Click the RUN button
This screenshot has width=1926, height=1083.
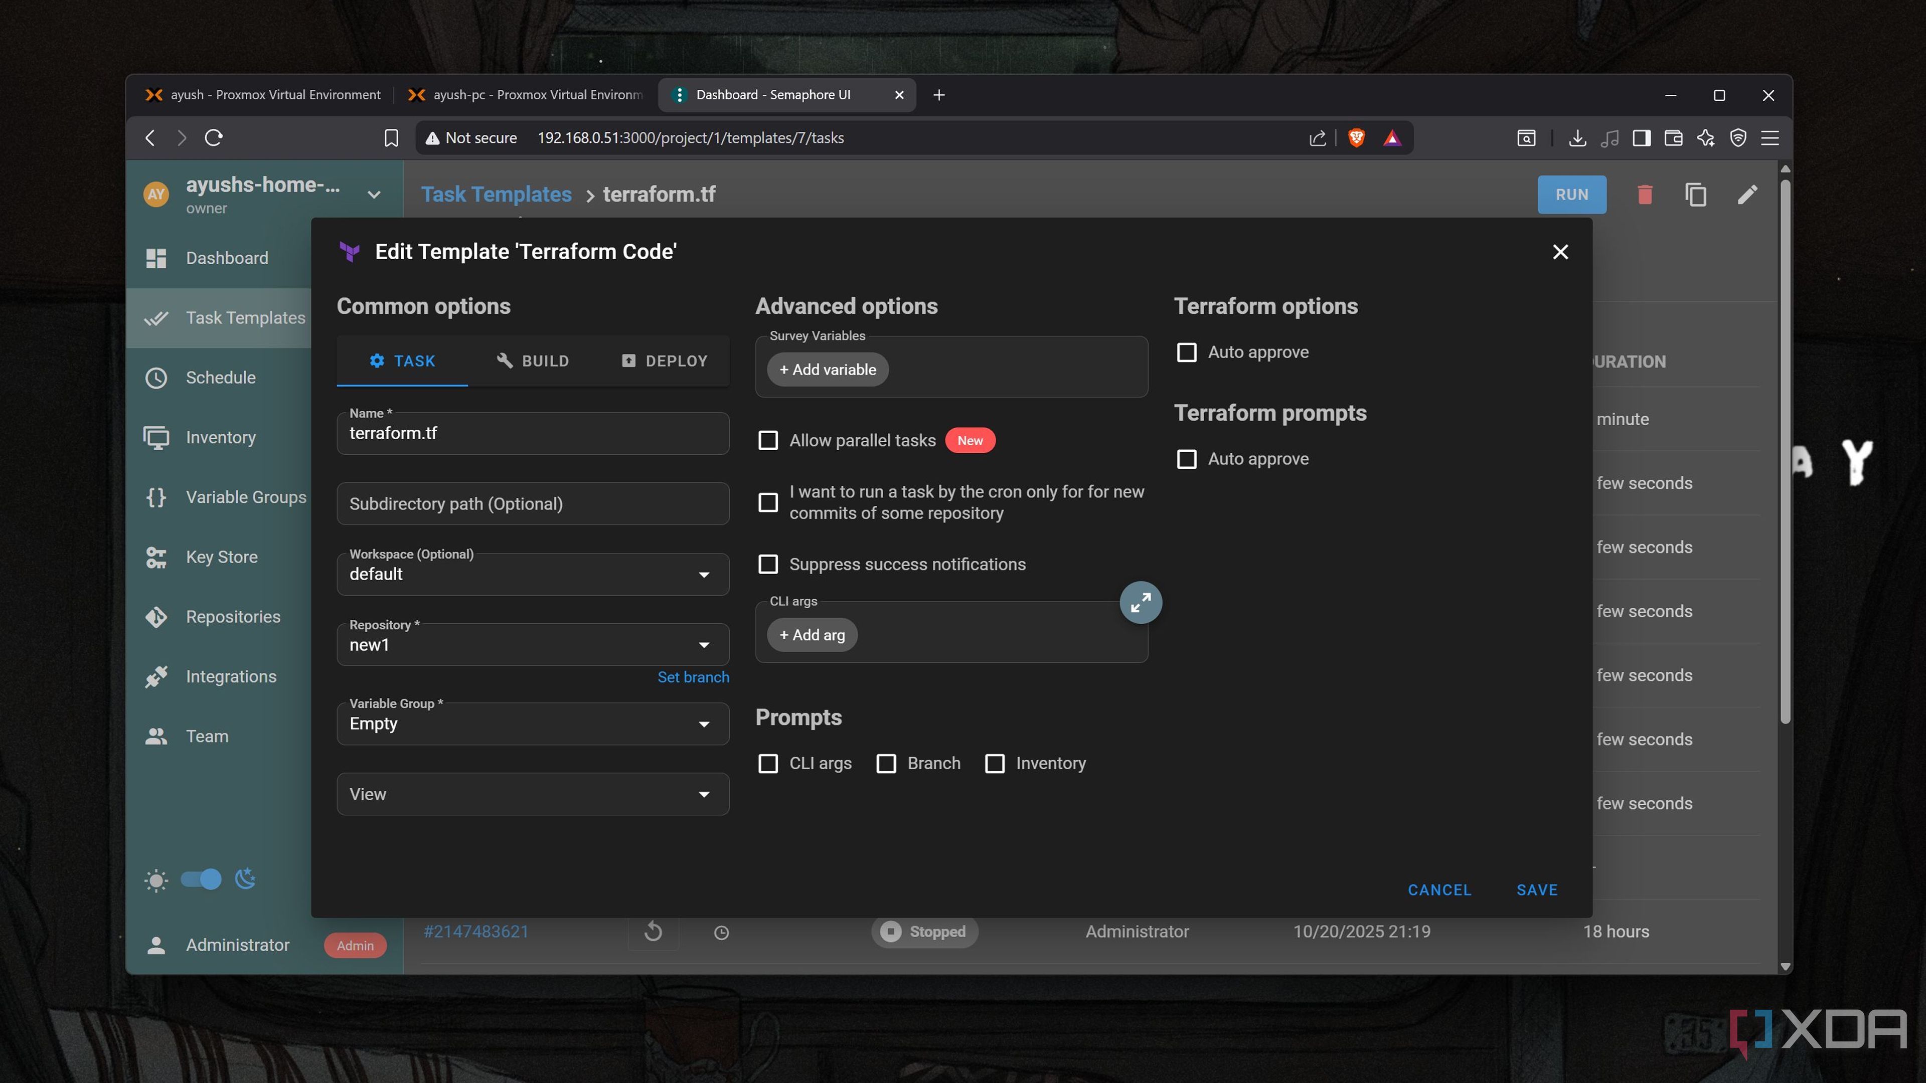[x=1571, y=195]
